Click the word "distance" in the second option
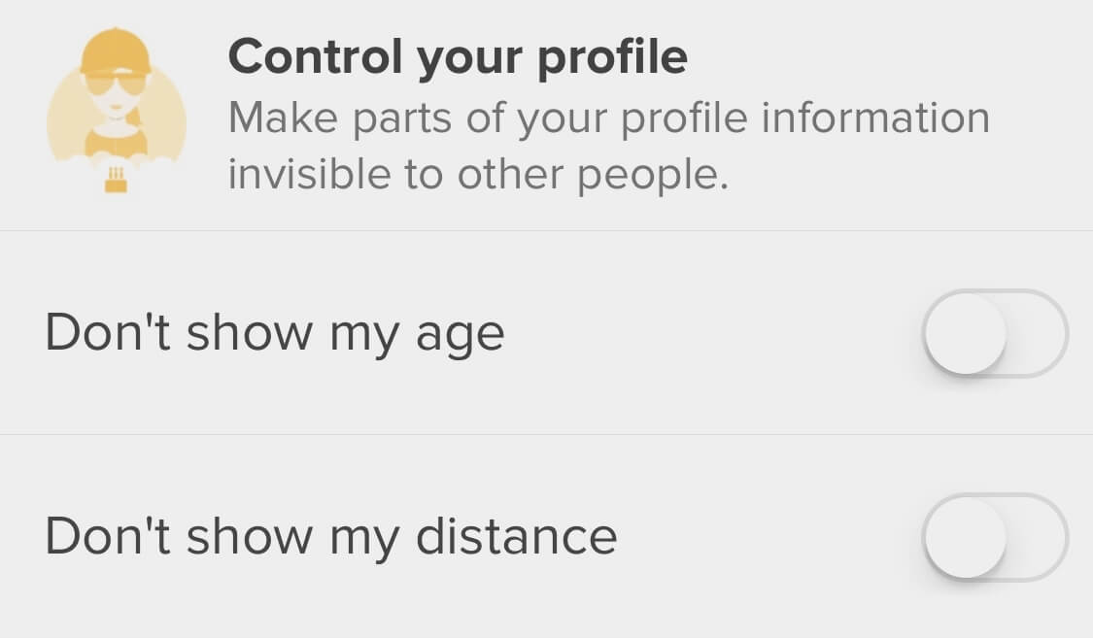 tap(516, 536)
